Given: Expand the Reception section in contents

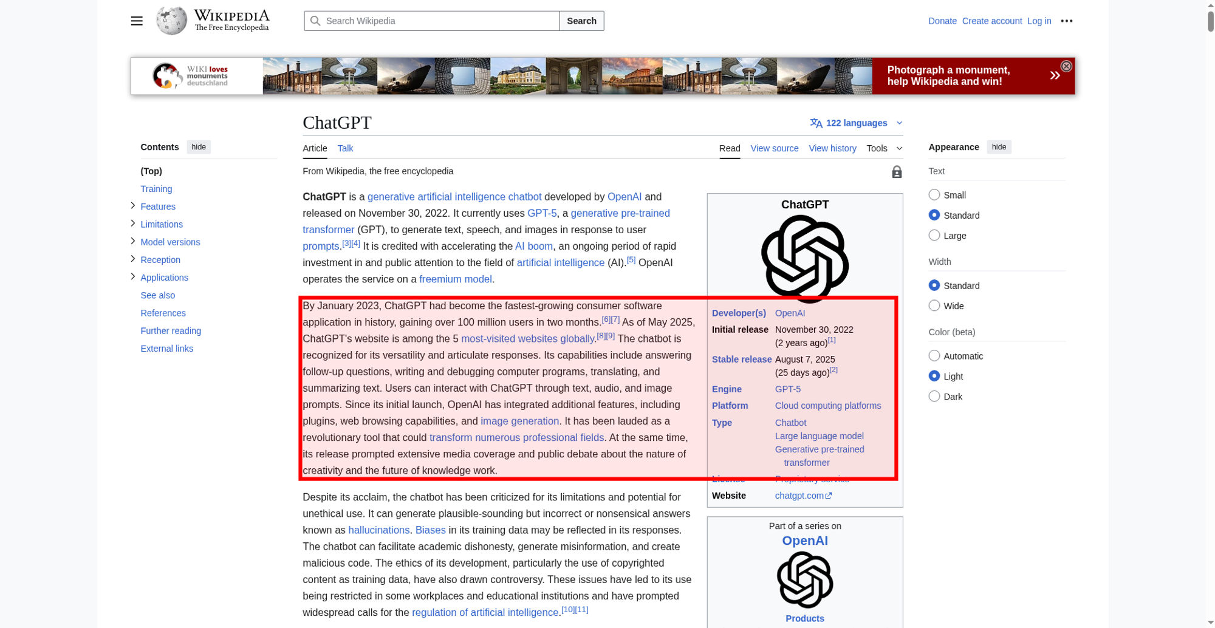Looking at the screenshot, I should [x=133, y=259].
